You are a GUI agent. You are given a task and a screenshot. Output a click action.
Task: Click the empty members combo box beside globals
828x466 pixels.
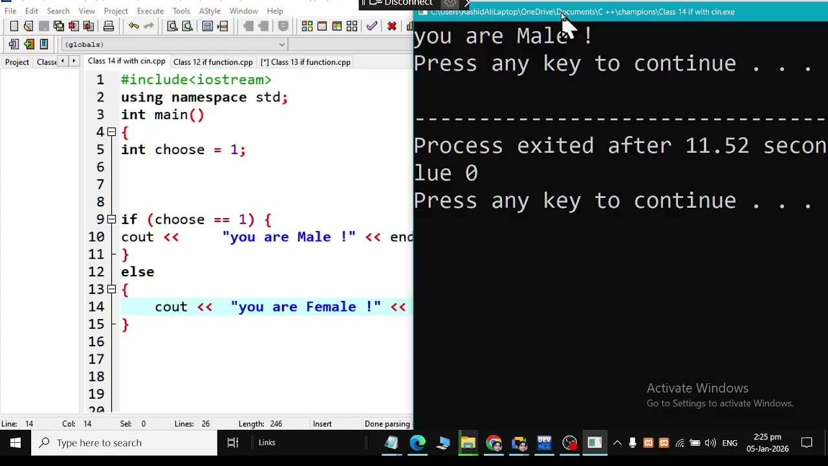click(349, 44)
